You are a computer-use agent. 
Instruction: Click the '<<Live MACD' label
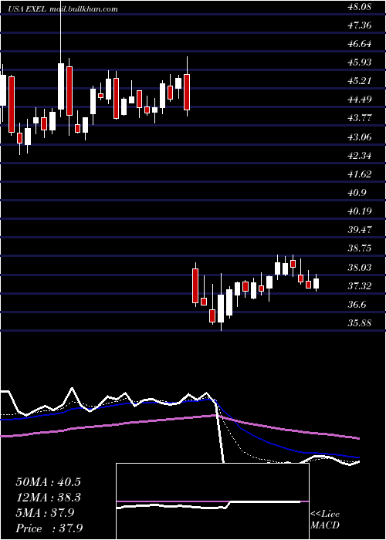click(325, 520)
